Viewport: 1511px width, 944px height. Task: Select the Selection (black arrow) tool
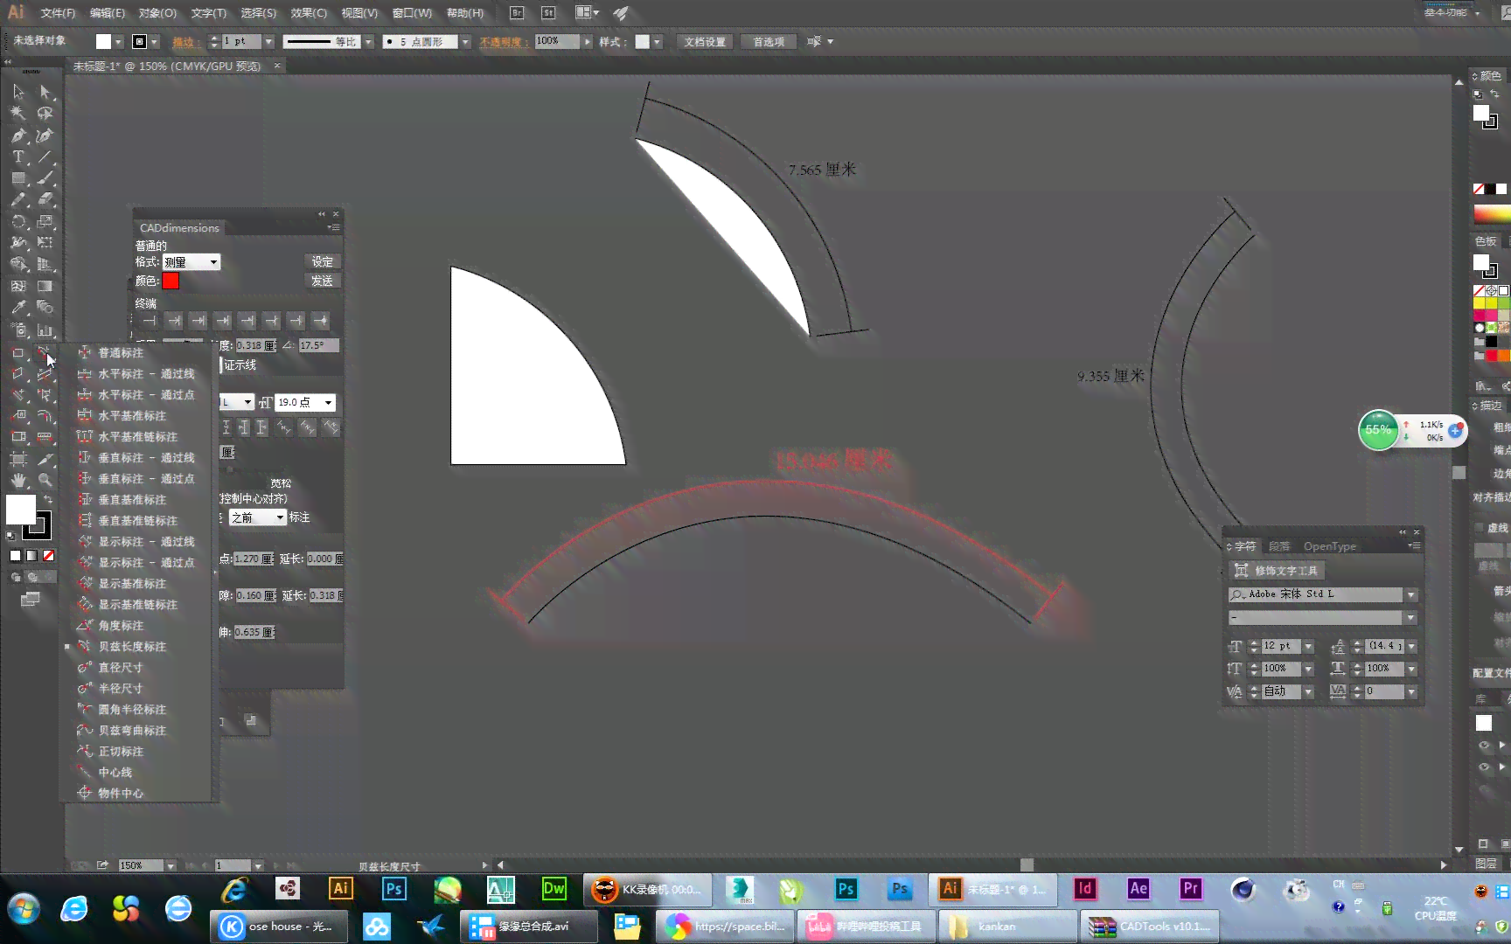point(18,92)
